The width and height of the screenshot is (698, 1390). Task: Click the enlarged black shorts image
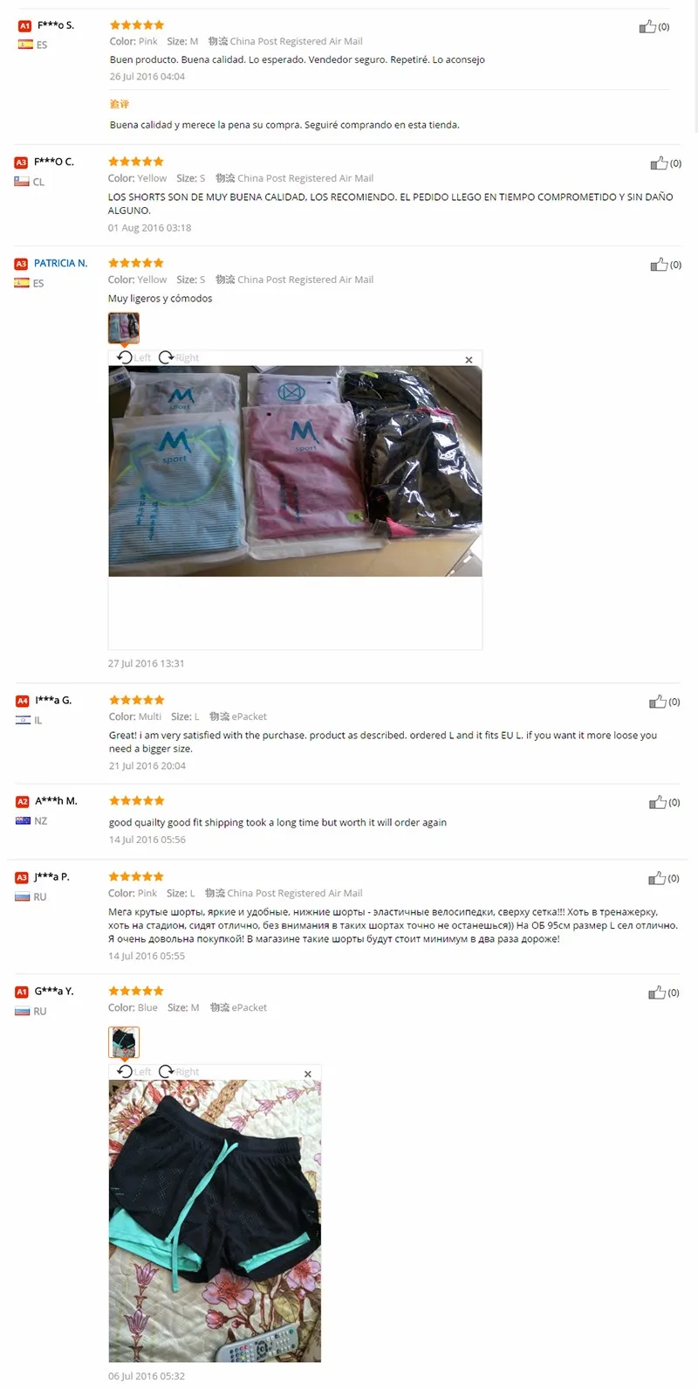[x=215, y=1221]
